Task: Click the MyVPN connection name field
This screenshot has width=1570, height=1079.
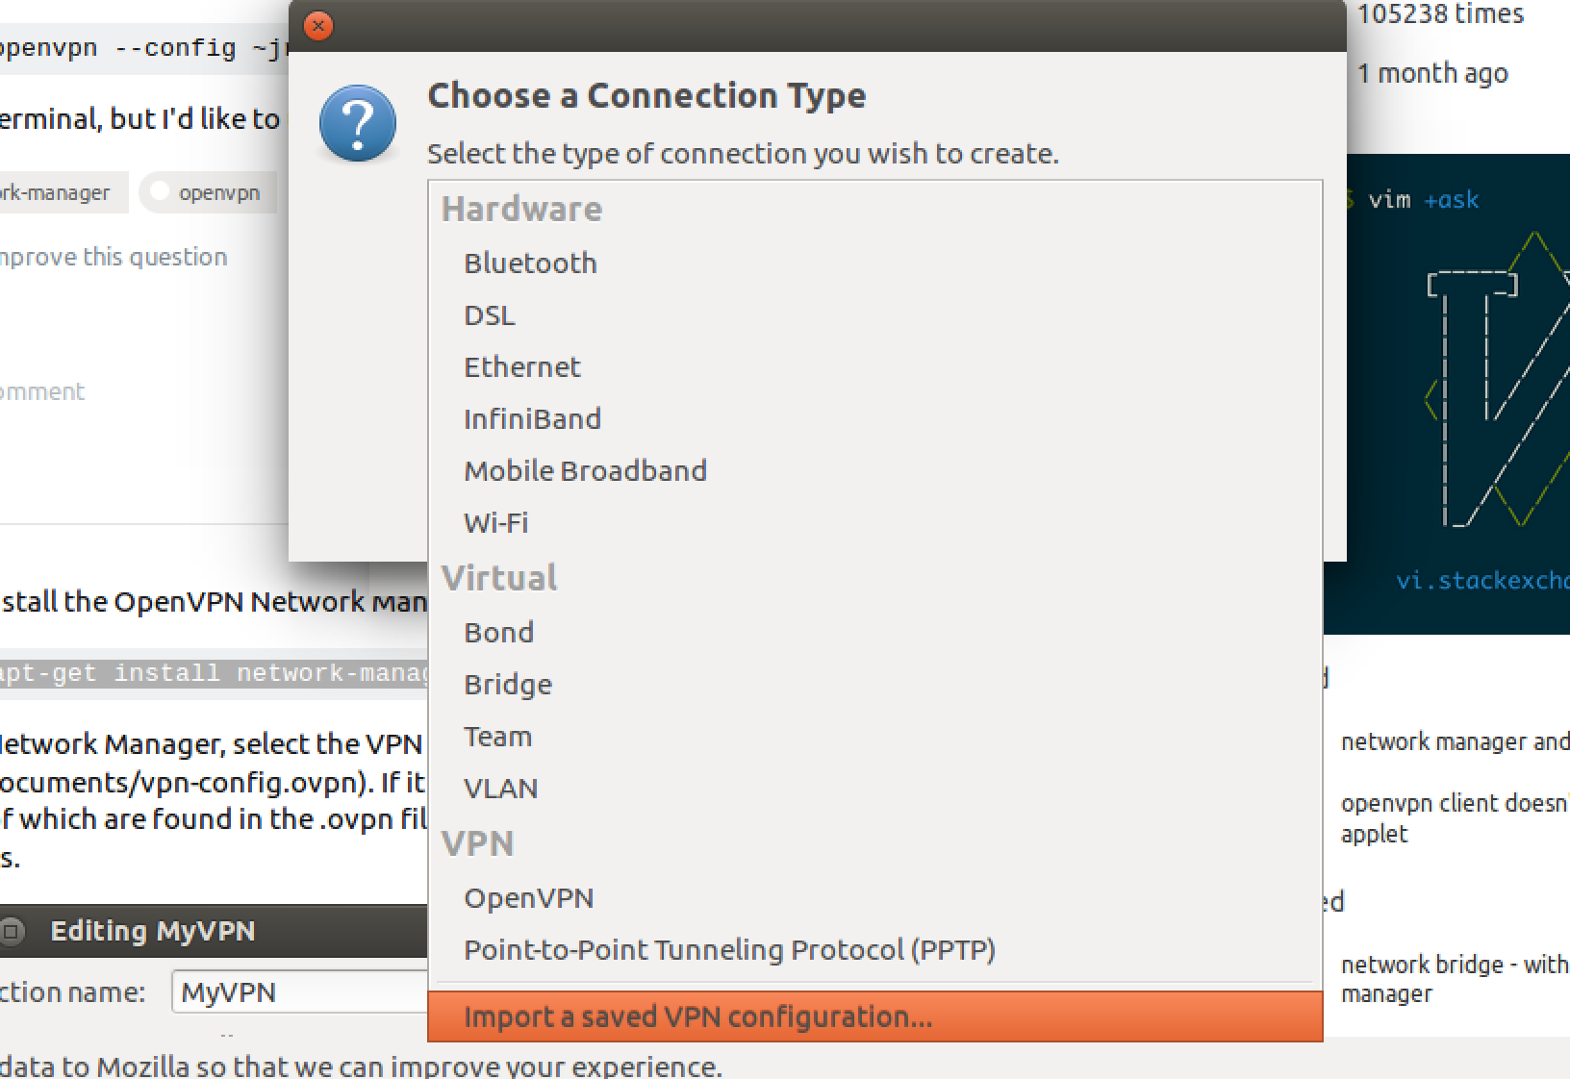Action: [x=300, y=991]
